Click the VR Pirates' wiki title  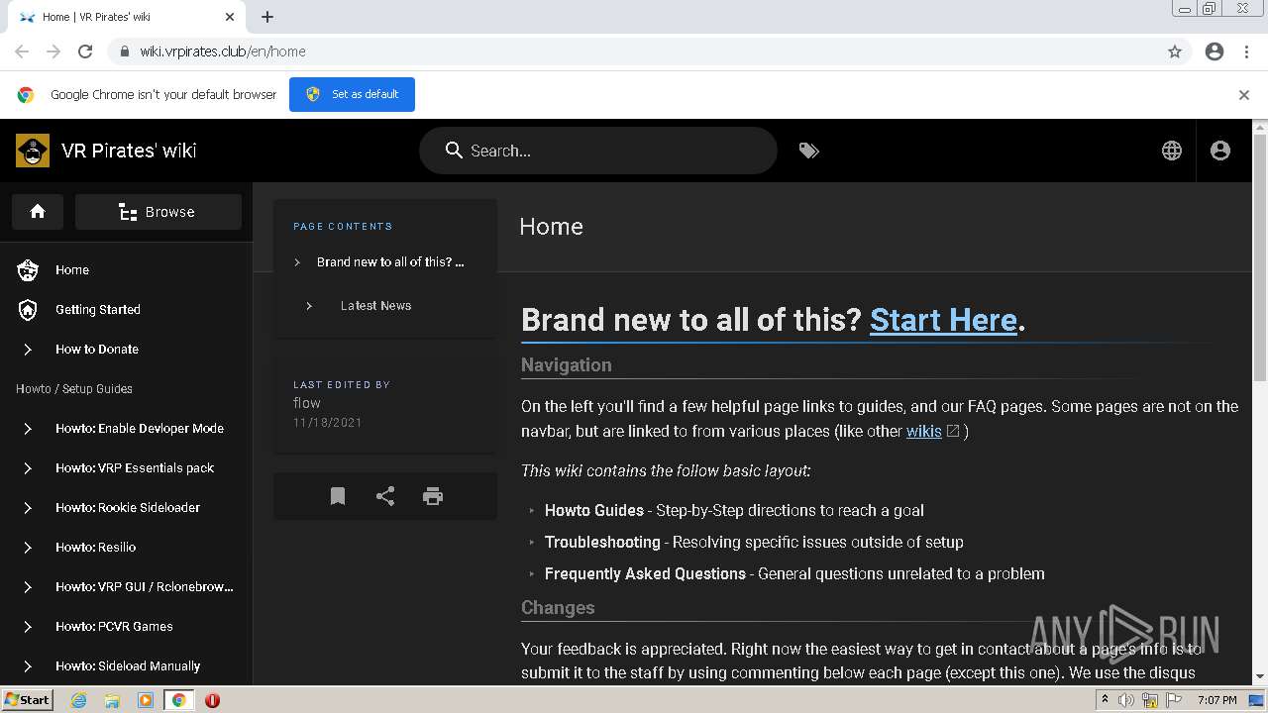tap(129, 151)
